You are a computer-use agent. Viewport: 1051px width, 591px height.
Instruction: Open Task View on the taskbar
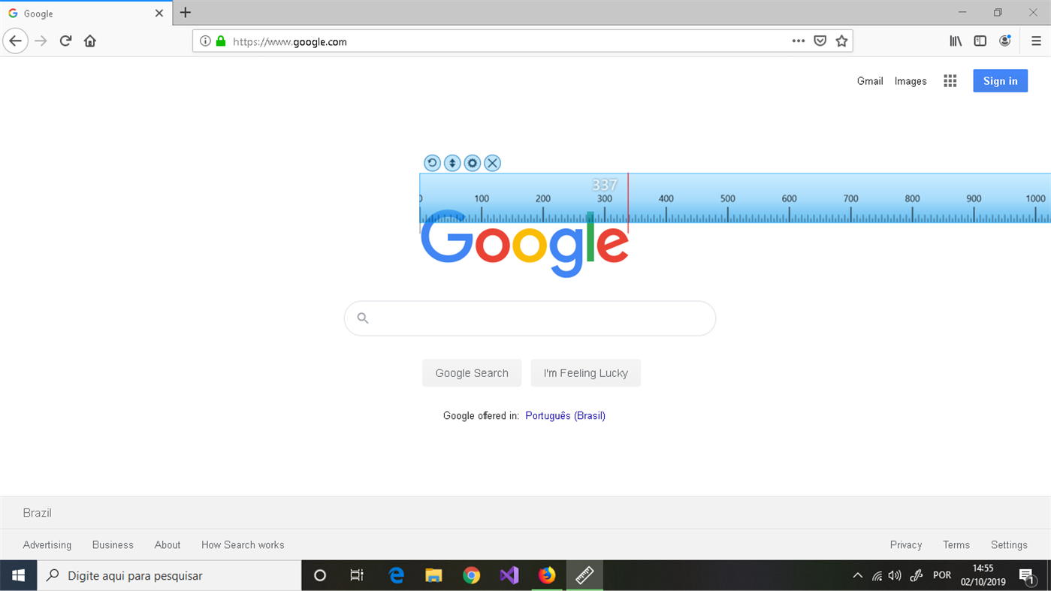[x=357, y=575]
